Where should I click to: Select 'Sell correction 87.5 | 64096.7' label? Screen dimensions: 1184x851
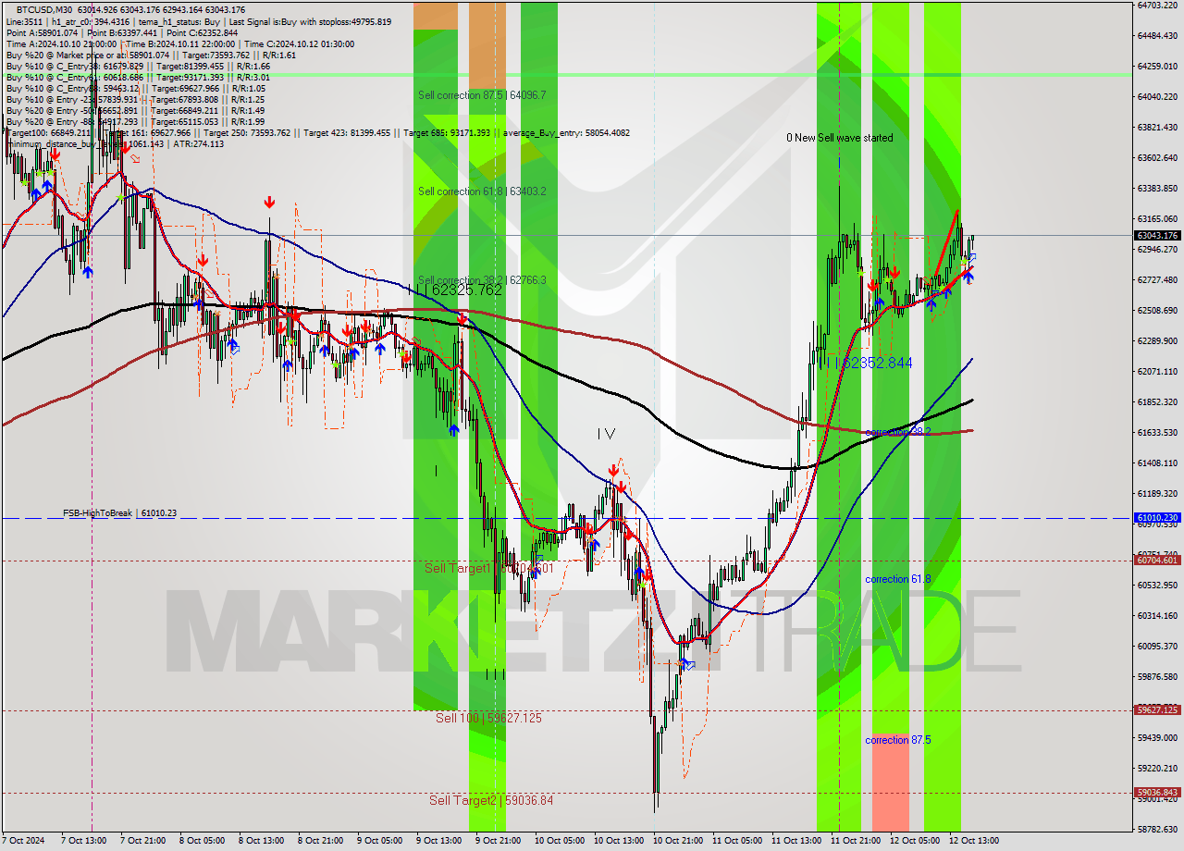coord(482,95)
